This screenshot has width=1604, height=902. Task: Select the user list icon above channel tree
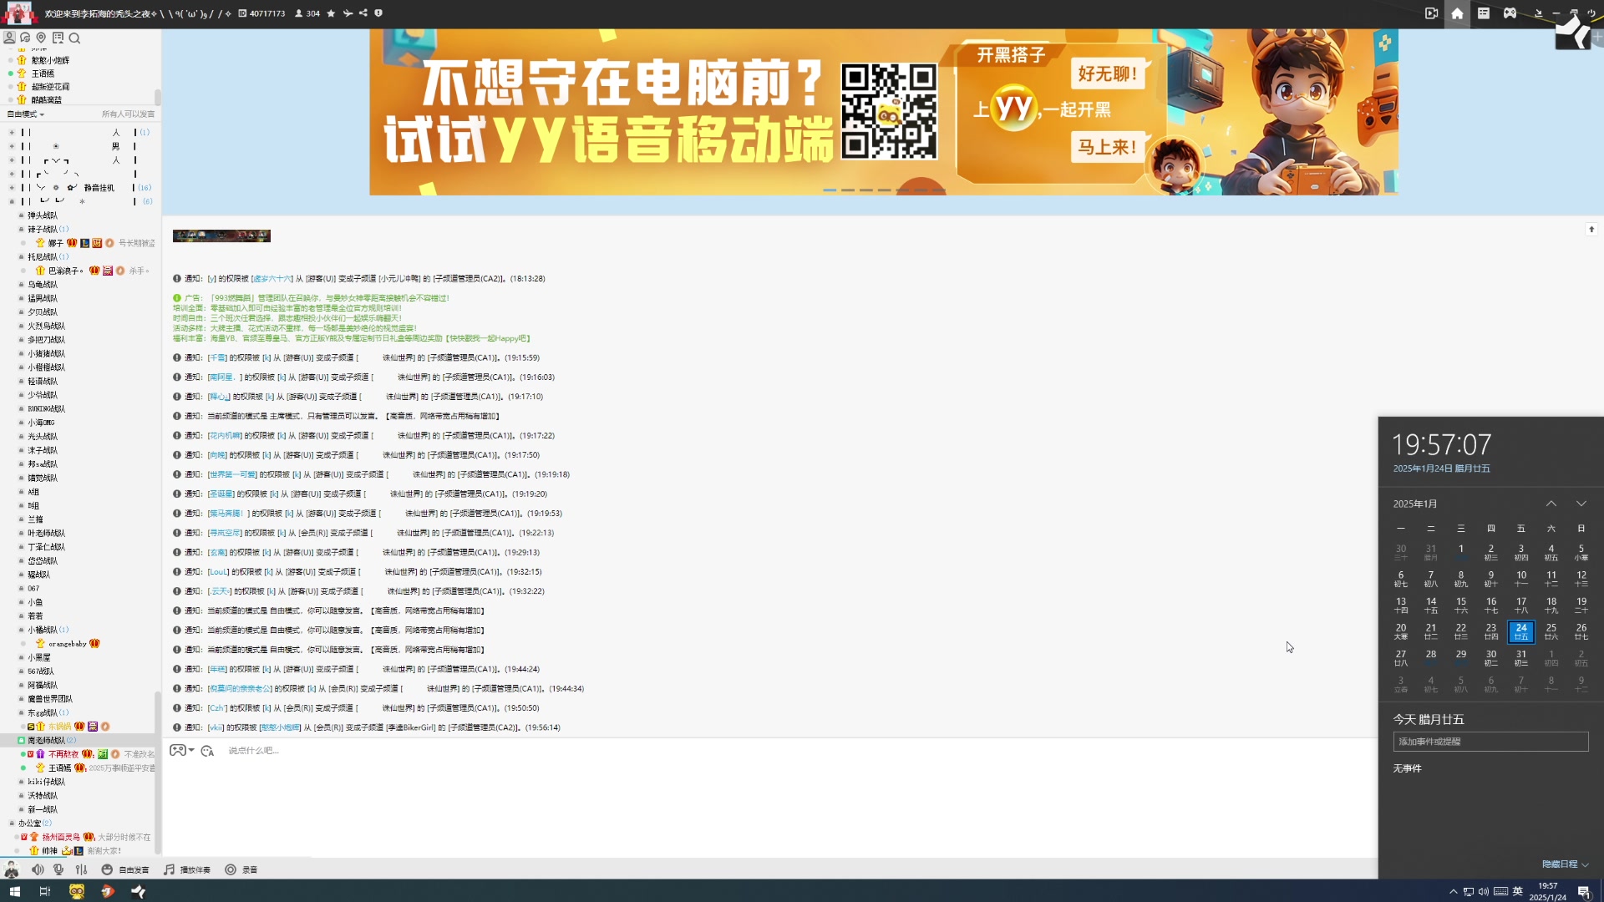click(9, 38)
